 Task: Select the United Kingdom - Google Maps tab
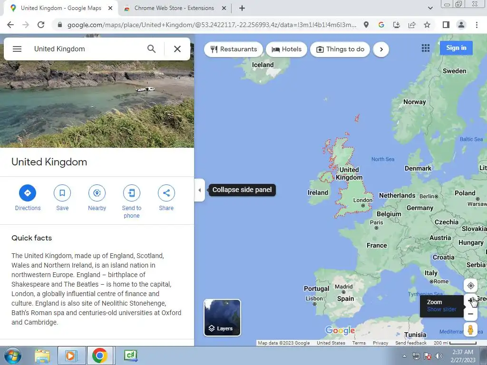pyautogui.click(x=61, y=8)
